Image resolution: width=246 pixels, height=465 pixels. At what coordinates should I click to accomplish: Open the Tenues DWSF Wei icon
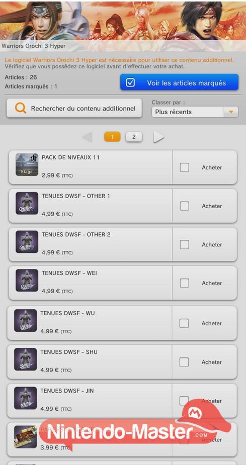pyautogui.click(x=27, y=280)
